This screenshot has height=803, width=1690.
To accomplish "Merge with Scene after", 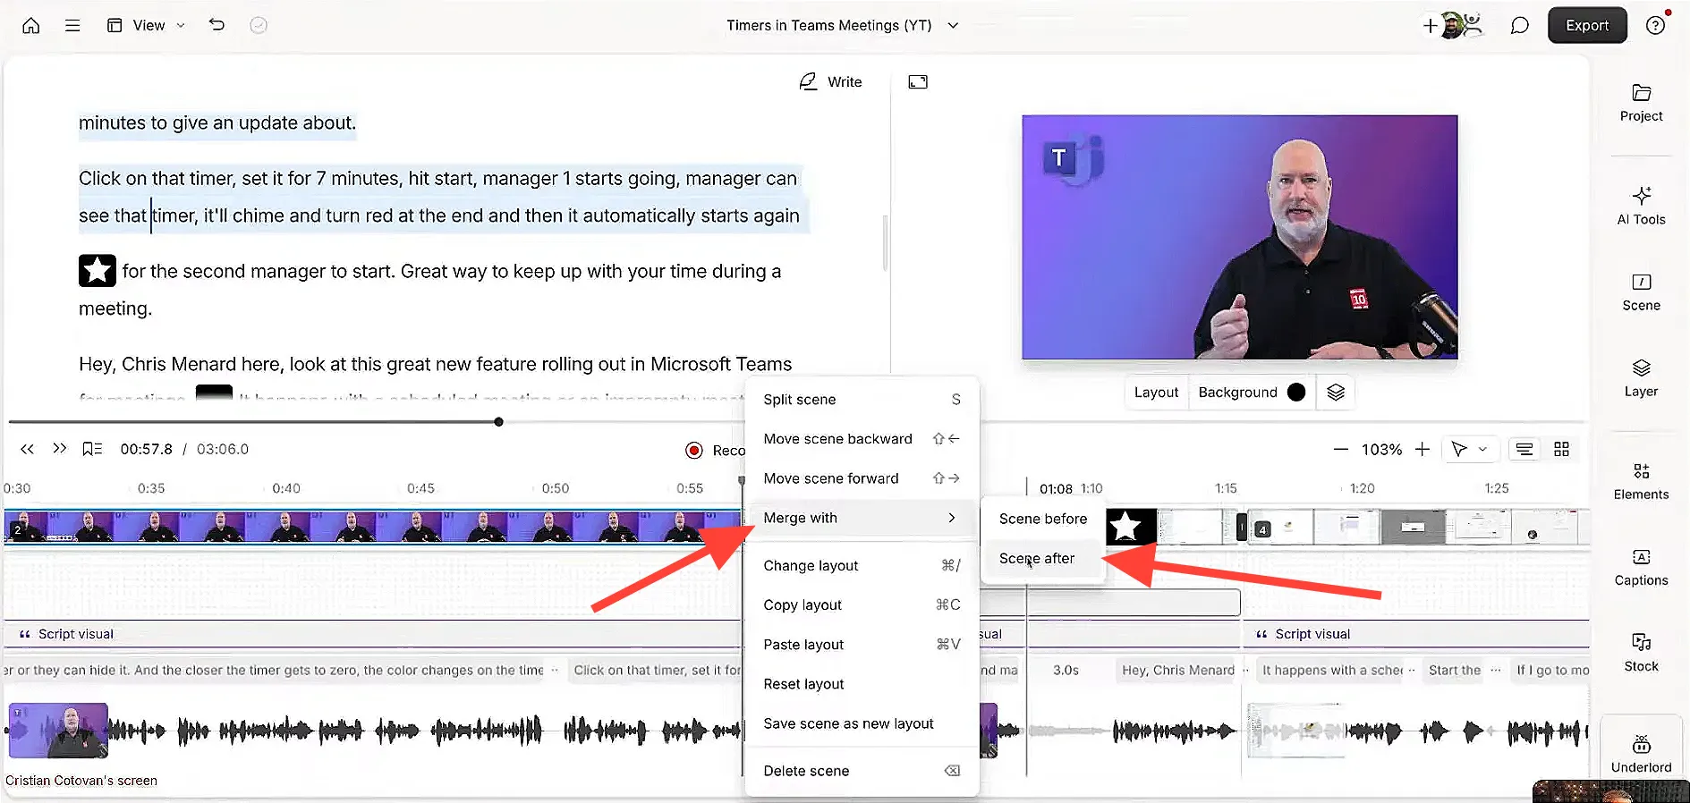I will click(1042, 558).
